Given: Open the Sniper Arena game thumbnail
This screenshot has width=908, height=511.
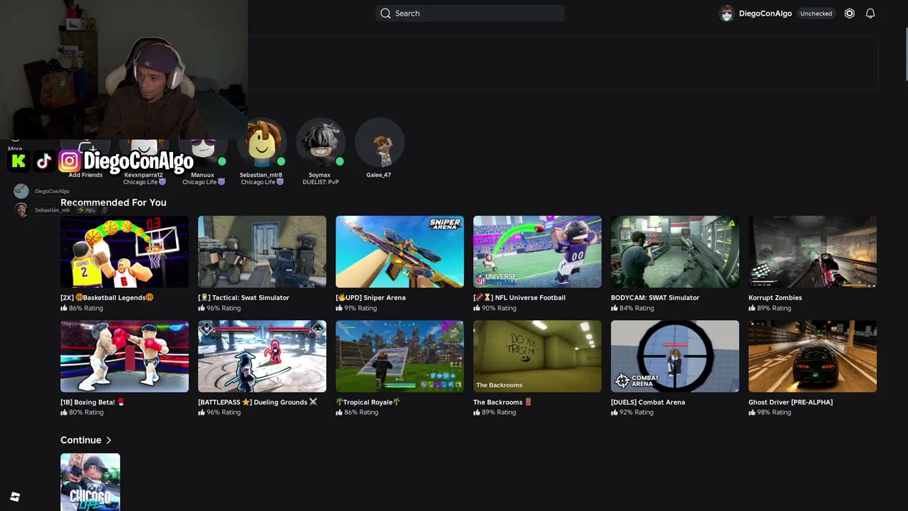Looking at the screenshot, I should coord(400,252).
